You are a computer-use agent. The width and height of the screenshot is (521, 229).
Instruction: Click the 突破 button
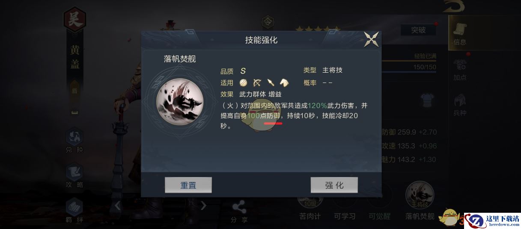(418, 30)
